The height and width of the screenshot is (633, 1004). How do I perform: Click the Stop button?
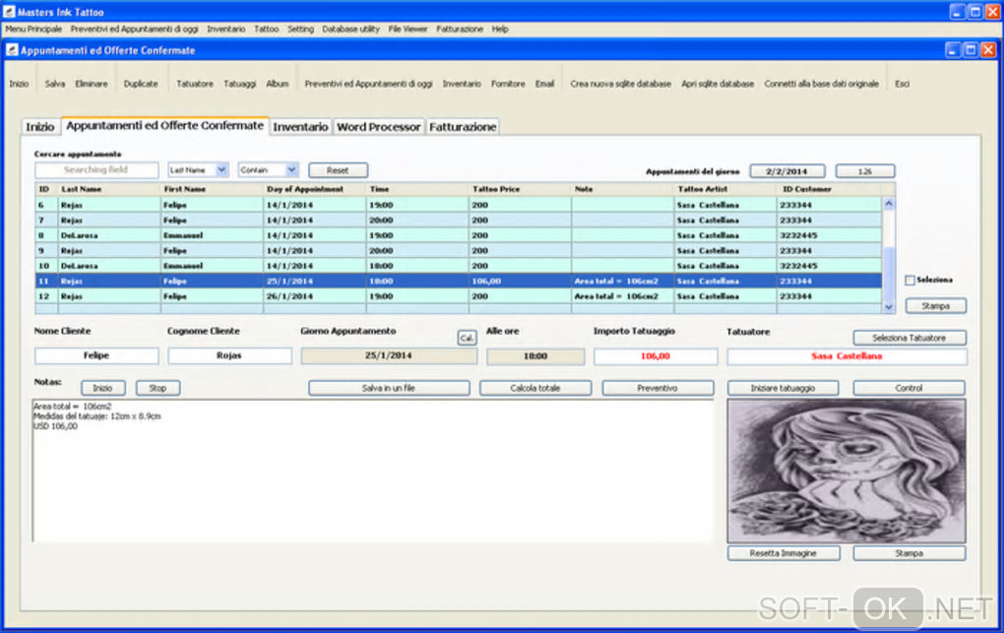[x=157, y=388]
